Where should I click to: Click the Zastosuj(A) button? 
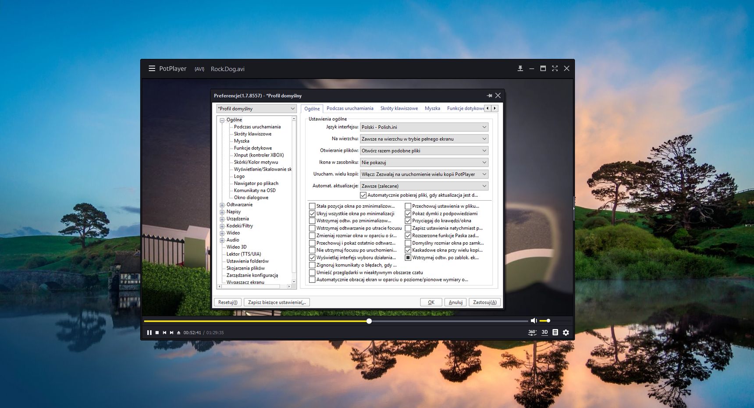click(x=484, y=302)
